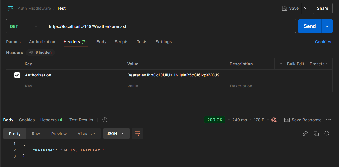The height and width of the screenshot is (167, 339).
Task: Open the GET method dropdown
Action: (24, 26)
